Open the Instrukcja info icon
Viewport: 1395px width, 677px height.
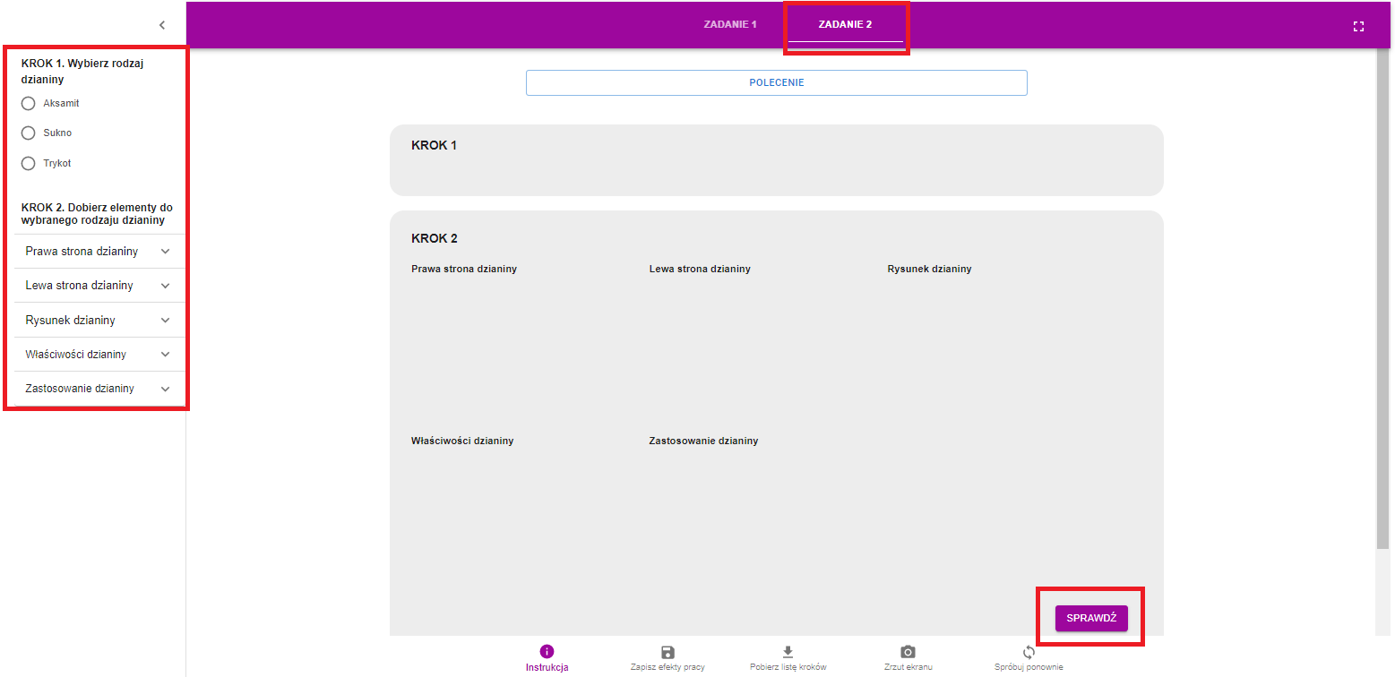click(547, 652)
